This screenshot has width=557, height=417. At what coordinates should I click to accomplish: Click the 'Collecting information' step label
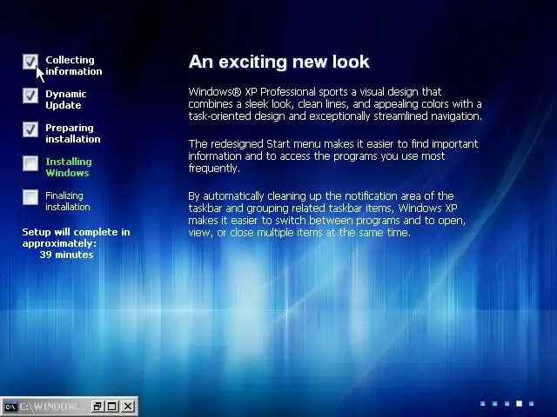click(73, 66)
